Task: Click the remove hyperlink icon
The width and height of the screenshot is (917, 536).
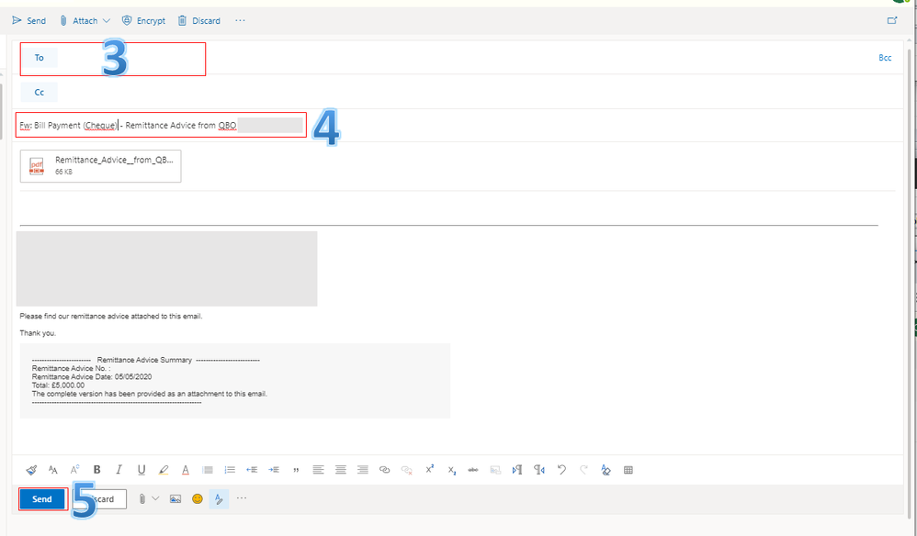Action: [x=406, y=469]
